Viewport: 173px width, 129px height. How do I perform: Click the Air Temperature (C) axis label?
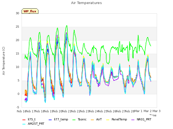point(4,61)
